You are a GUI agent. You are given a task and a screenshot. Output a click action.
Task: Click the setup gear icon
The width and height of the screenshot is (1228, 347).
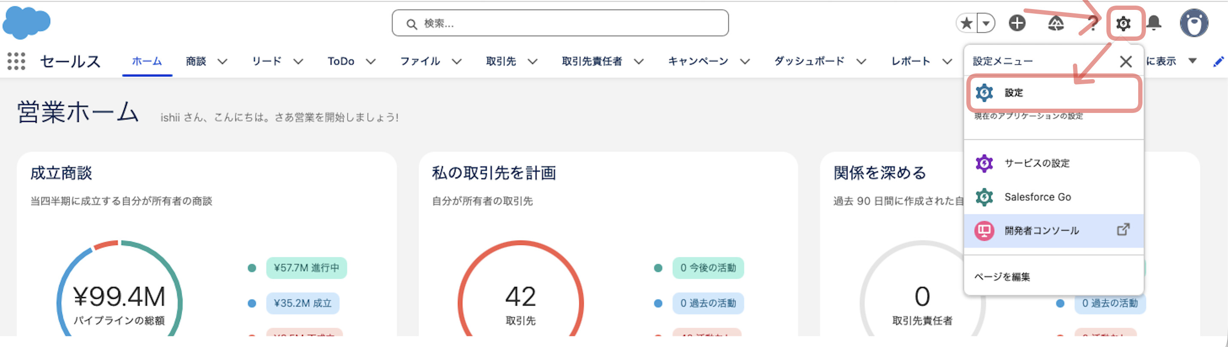click(x=1123, y=23)
